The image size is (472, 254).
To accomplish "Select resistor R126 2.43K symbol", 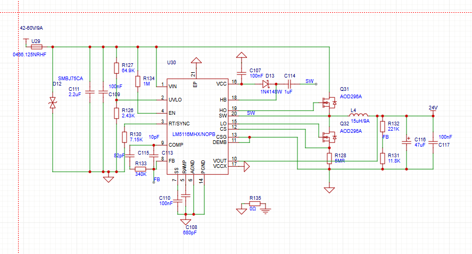I will click(x=117, y=113).
